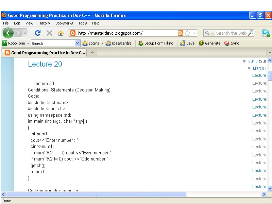Click the RoboForm Search combo box field
The image size is (272, 204).
click(53, 43)
